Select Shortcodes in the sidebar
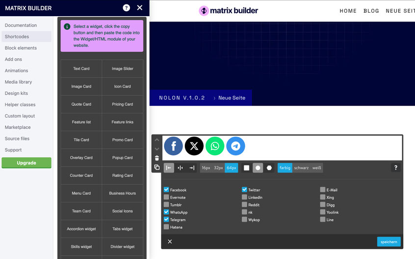The image size is (415, 259). (x=26, y=36)
